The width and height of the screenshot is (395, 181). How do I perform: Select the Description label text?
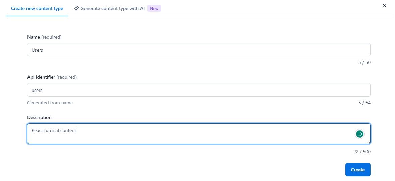39,117
